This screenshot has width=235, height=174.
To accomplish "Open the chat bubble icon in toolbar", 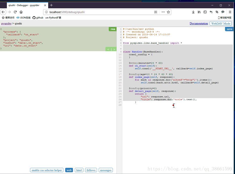I will pos(223,12).
